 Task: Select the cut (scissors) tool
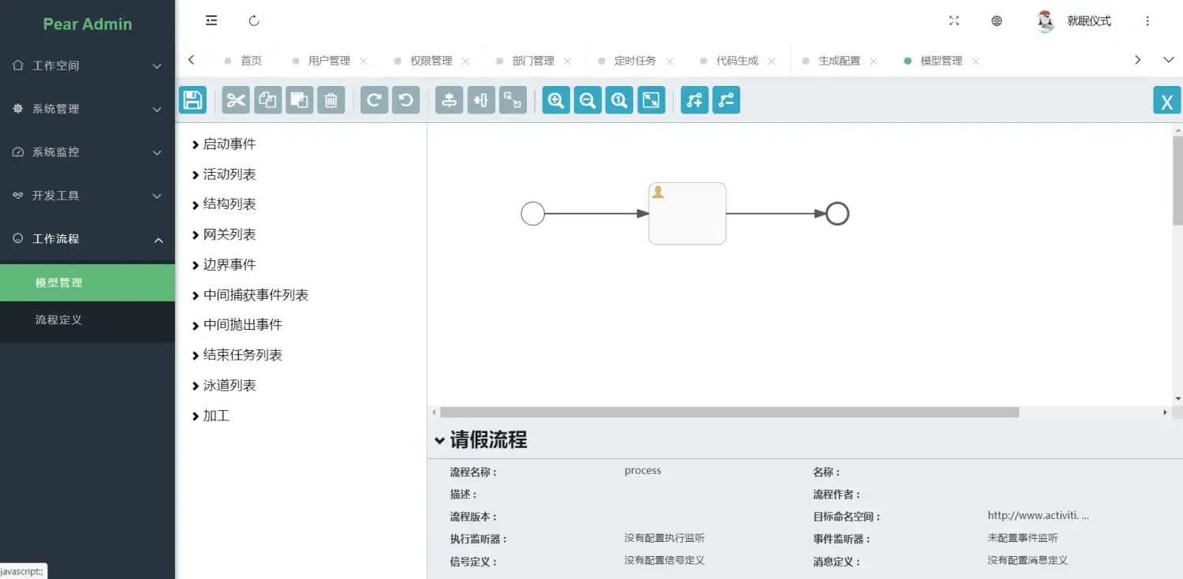235,99
